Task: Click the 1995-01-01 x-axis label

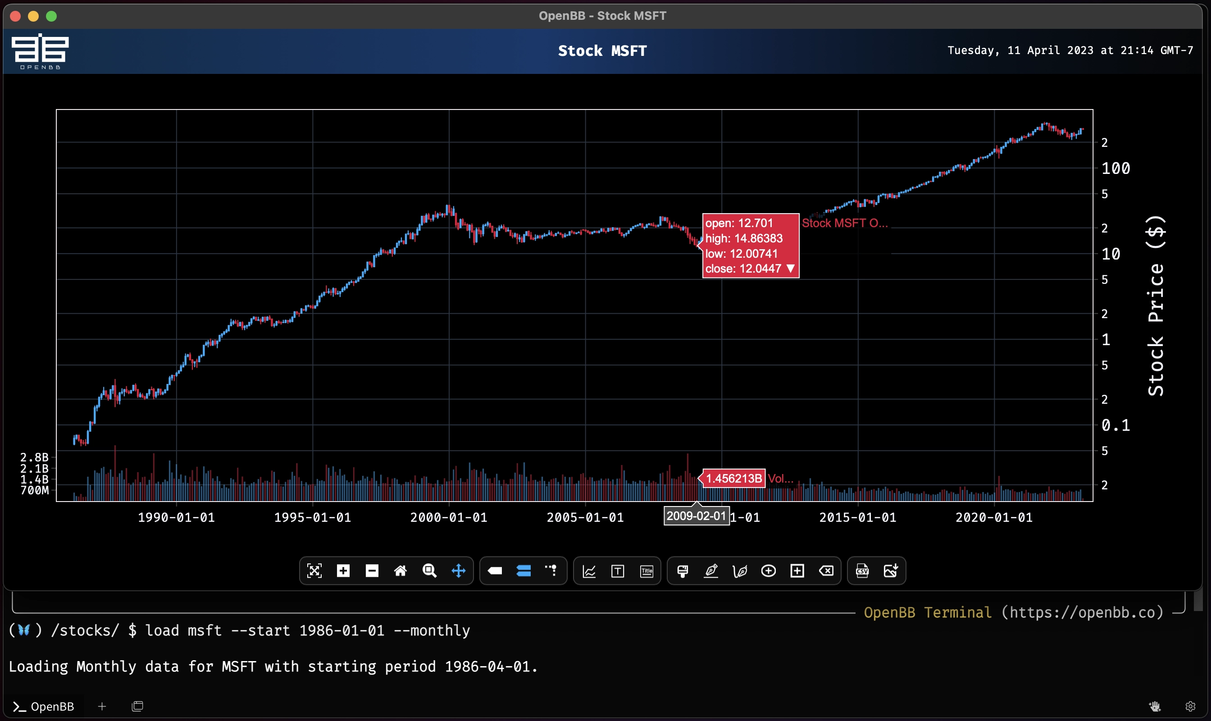Action: click(x=312, y=517)
